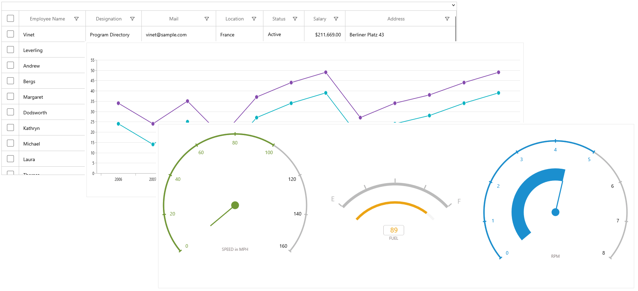Sort by Employee Name column header
Viewport: 638px width, 291px height.
(47, 19)
